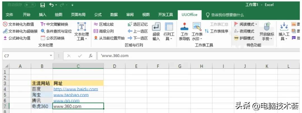Image resolution: width=302 pixels, height=113 pixels.
Task: Expand the Name Box dropdown arrow
Action: 51,56
